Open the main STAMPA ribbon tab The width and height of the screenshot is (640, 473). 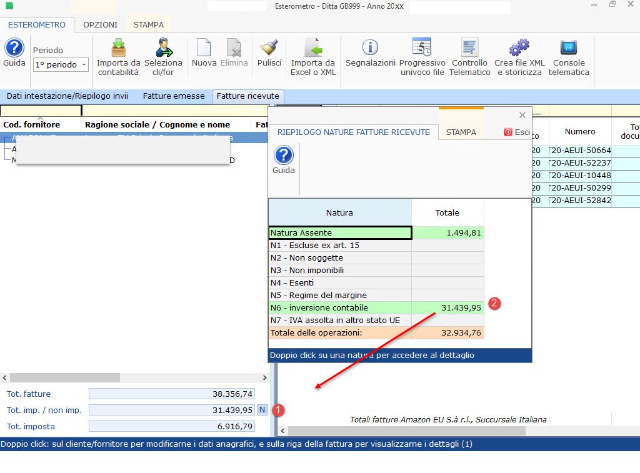click(149, 24)
